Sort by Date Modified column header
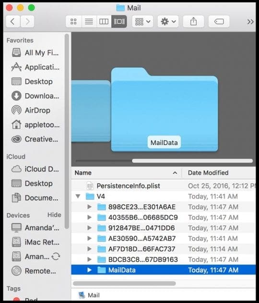This screenshot has height=303, width=259. tap(219, 173)
